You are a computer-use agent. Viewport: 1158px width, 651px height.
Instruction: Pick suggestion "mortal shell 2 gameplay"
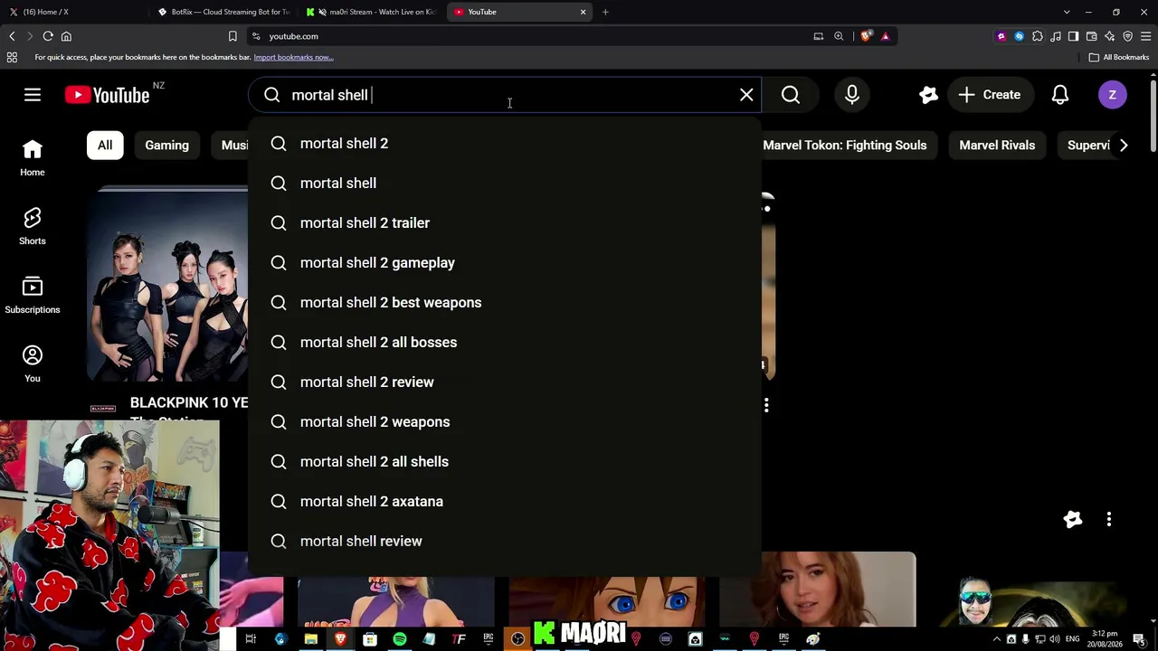505,262
